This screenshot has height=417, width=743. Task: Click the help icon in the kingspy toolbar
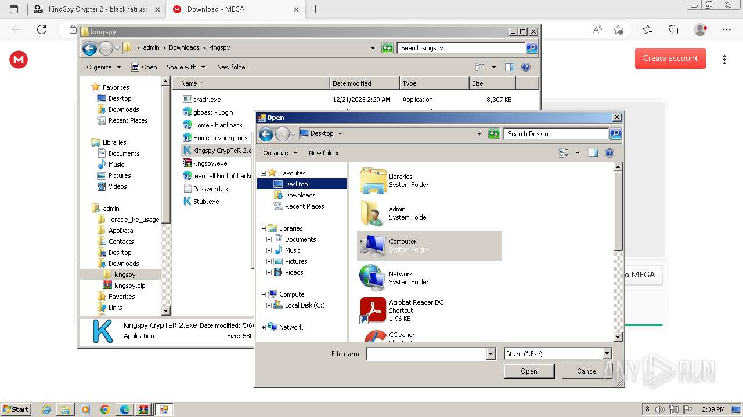[x=526, y=67]
